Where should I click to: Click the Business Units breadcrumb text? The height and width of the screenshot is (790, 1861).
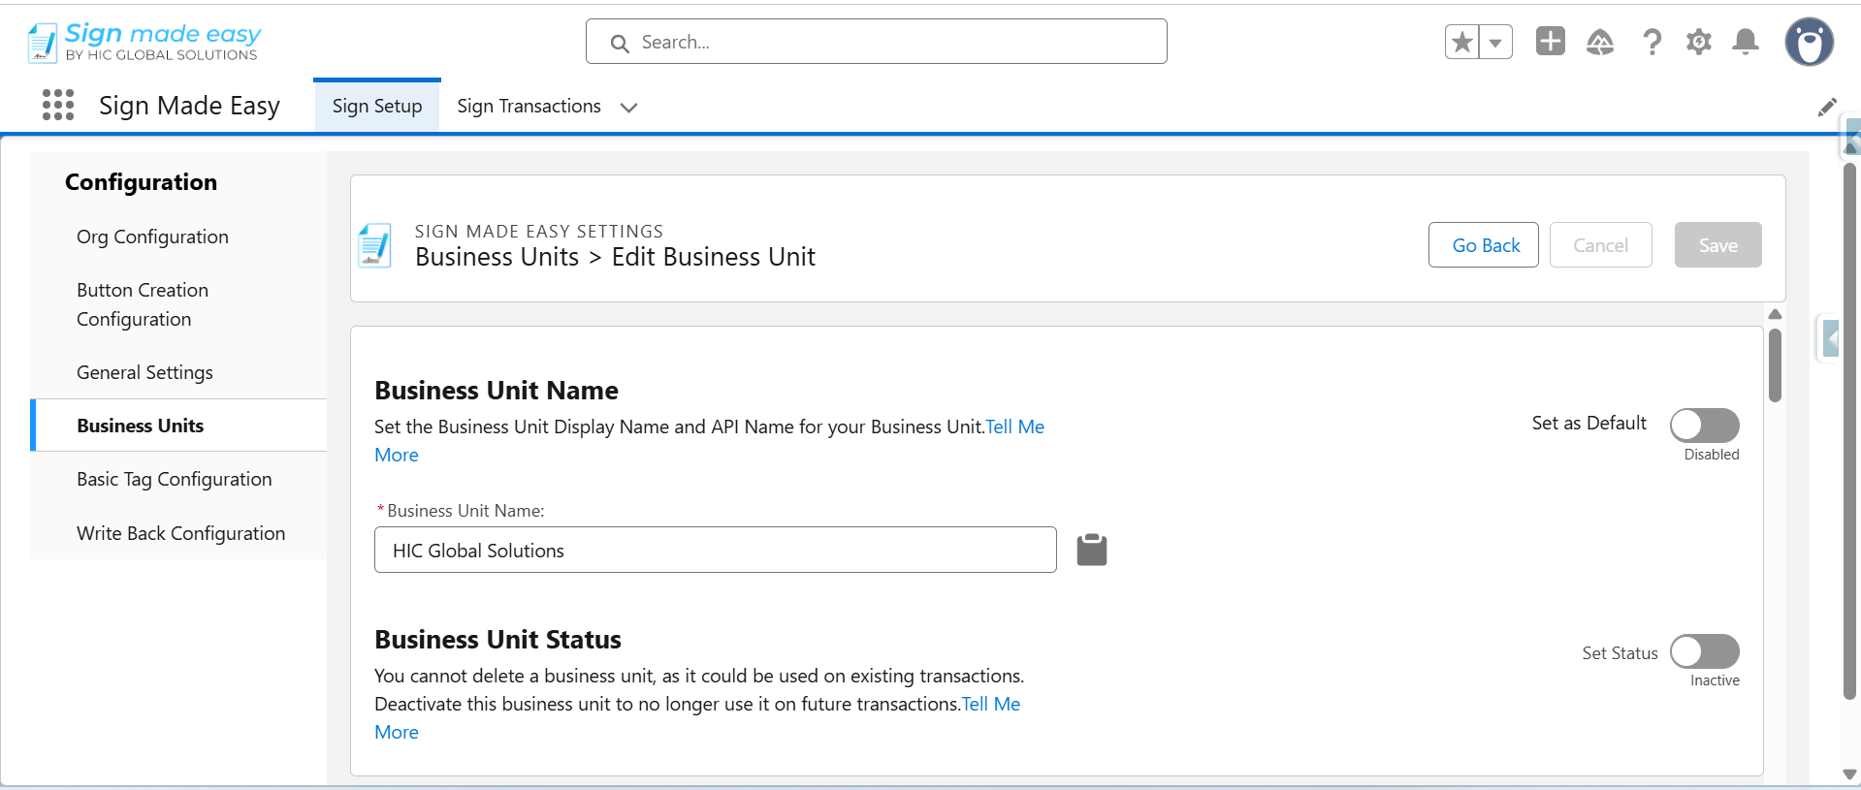[497, 257]
